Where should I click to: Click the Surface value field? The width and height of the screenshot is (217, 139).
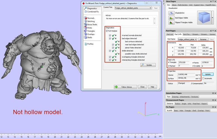tap(186, 78)
